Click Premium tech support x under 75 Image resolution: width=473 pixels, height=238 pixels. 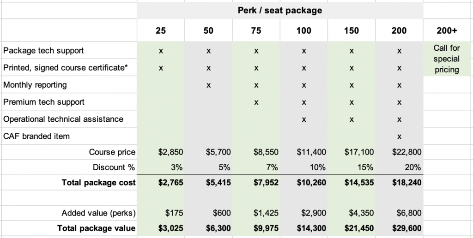256,102
